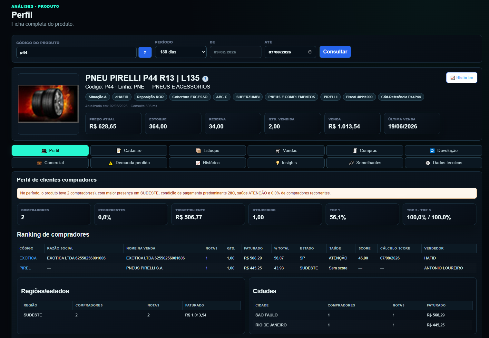Click the help icon beside product title

click(x=205, y=79)
